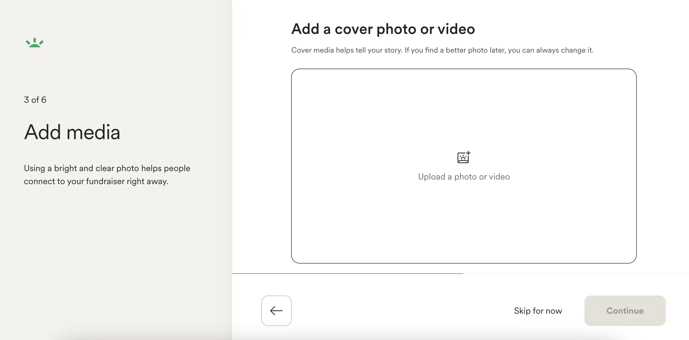The image size is (689, 340).
Task: Choose 'Skip for now'
Action: (x=538, y=311)
